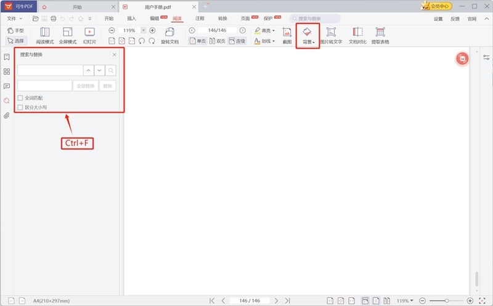
Task: Click the status bar zoom slider handle
Action: coord(447,300)
